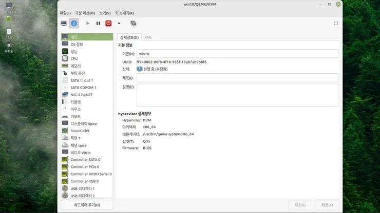Select Sound ich9 device

tap(87, 131)
